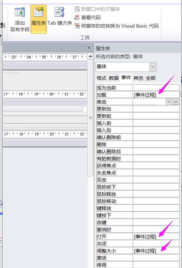This screenshot has height=268, width=182.
Task: Click 查看代码 icon
Action: 77,17
